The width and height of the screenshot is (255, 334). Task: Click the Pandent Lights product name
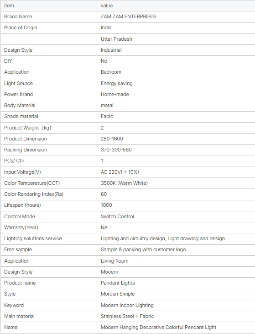(118, 283)
